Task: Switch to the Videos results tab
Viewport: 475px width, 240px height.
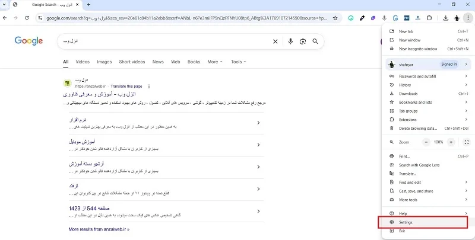Action: [x=83, y=62]
